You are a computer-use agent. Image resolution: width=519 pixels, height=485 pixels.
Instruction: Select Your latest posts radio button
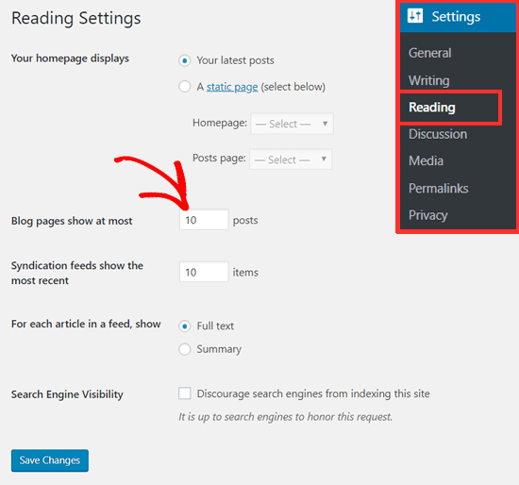coord(184,61)
